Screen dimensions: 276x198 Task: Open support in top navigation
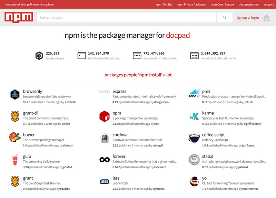coord(269,4)
